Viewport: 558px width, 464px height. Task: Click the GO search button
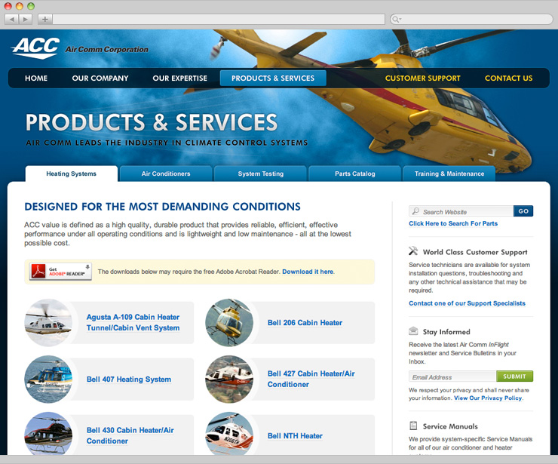(523, 211)
